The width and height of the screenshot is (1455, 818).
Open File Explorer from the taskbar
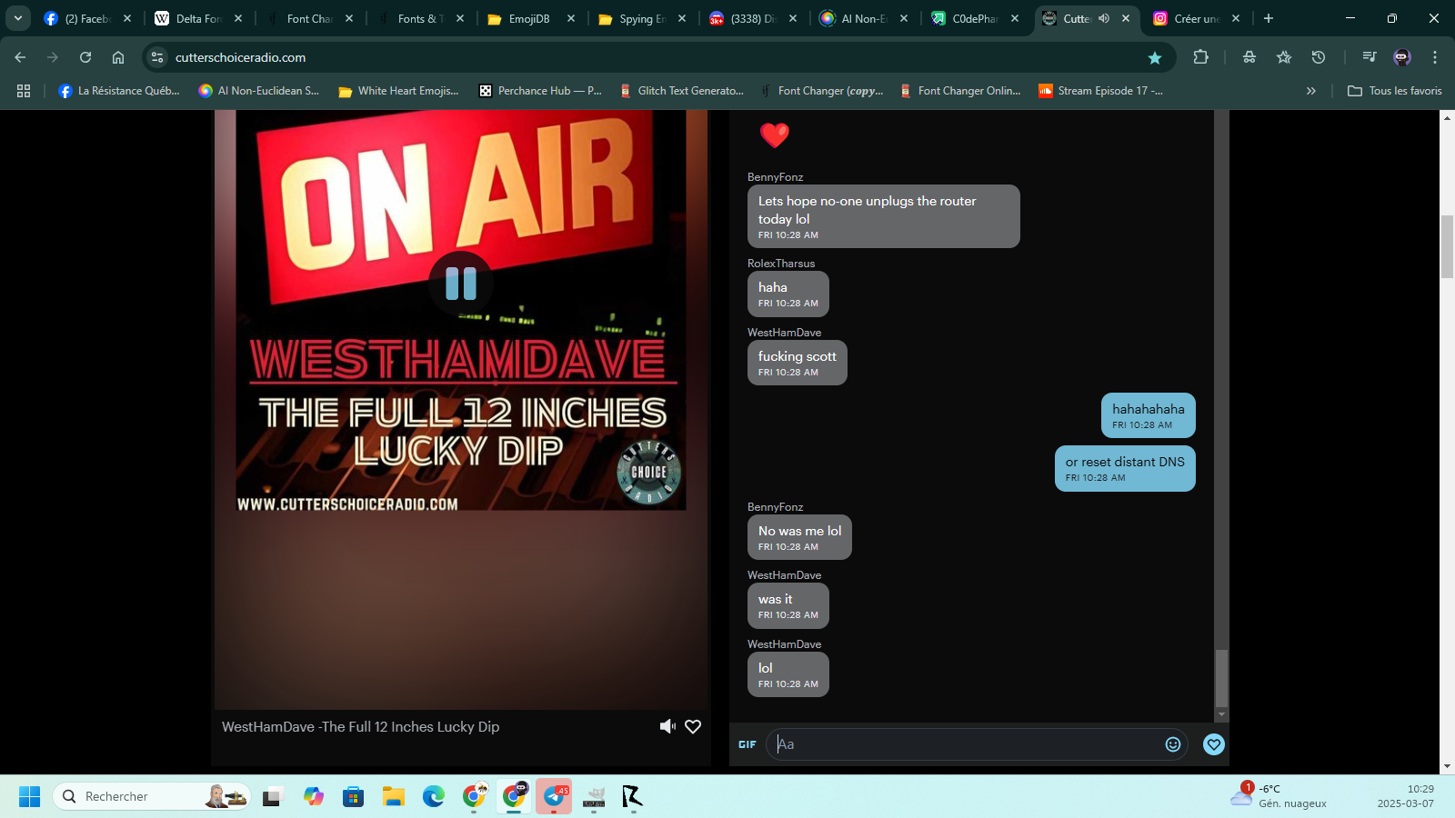coord(394,797)
